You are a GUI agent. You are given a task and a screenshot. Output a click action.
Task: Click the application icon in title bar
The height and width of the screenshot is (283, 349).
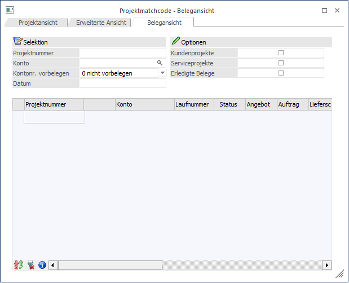(x=10, y=11)
